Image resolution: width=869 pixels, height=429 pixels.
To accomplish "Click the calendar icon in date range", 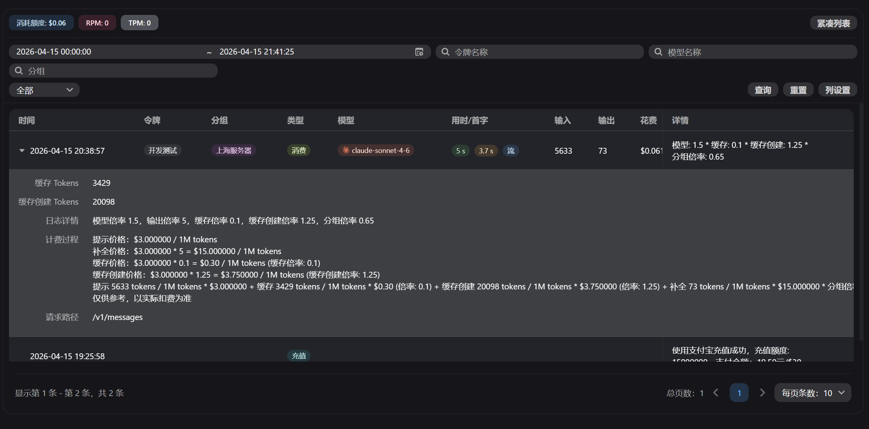I will (x=419, y=52).
